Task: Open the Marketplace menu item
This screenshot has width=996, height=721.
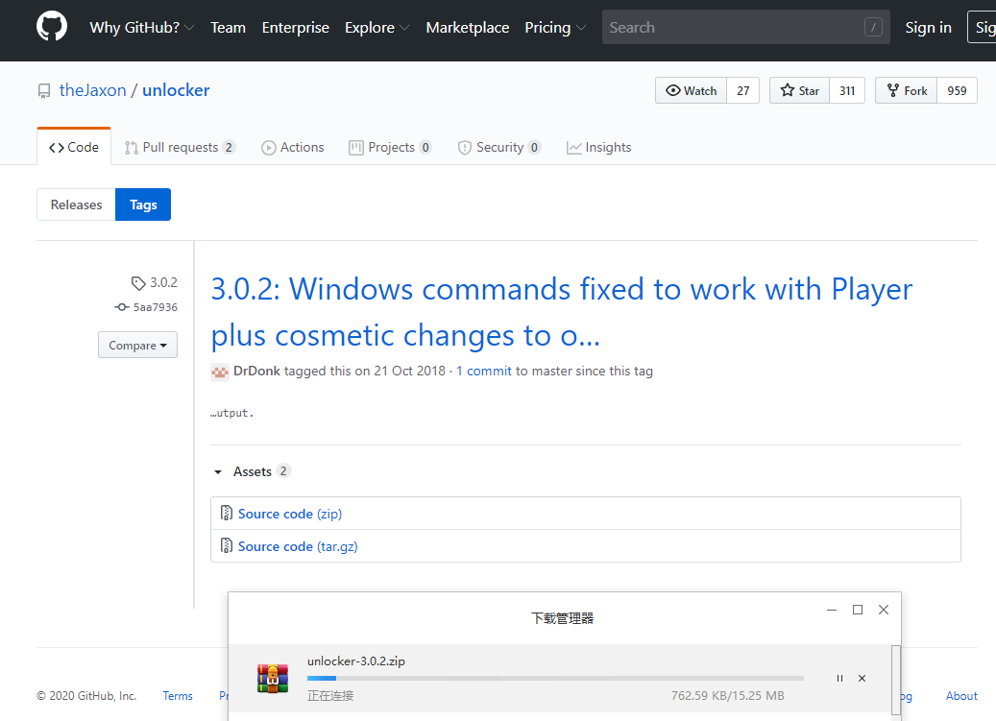Action: click(x=468, y=27)
